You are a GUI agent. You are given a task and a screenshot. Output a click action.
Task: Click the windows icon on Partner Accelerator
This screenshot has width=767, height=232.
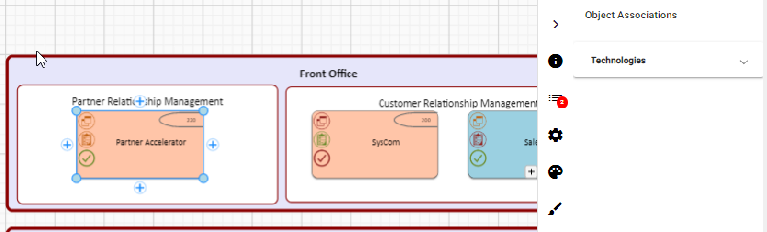tap(86, 121)
